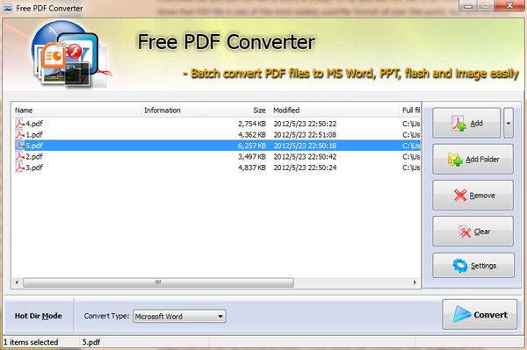Click the Full file column header
This screenshot has width=527, height=350.
(x=410, y=110)
